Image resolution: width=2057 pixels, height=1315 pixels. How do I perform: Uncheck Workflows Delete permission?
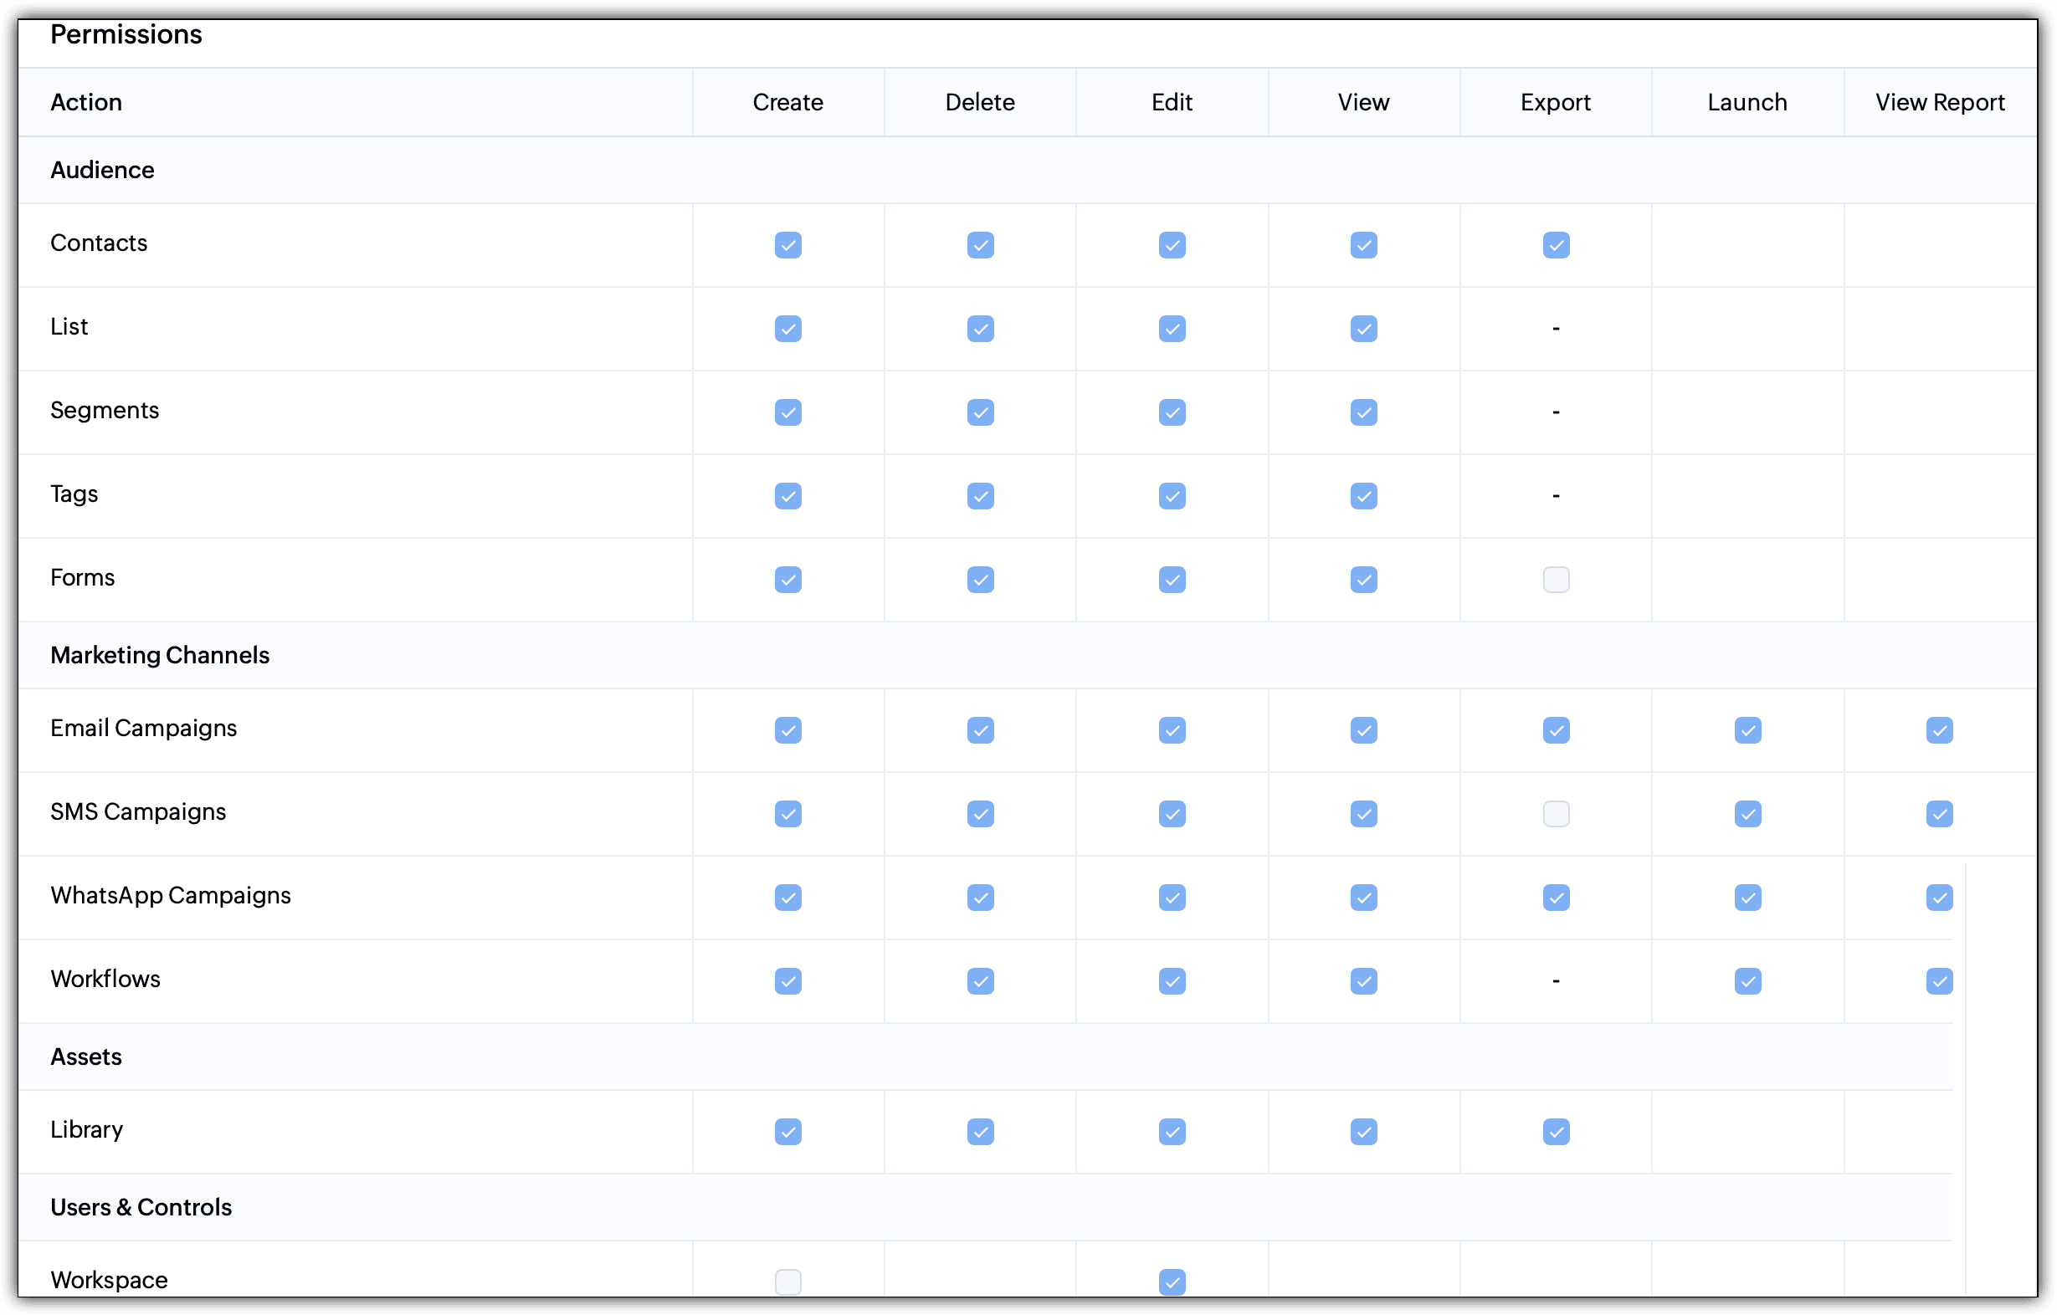pyautogui.click(x=980, y=981)
